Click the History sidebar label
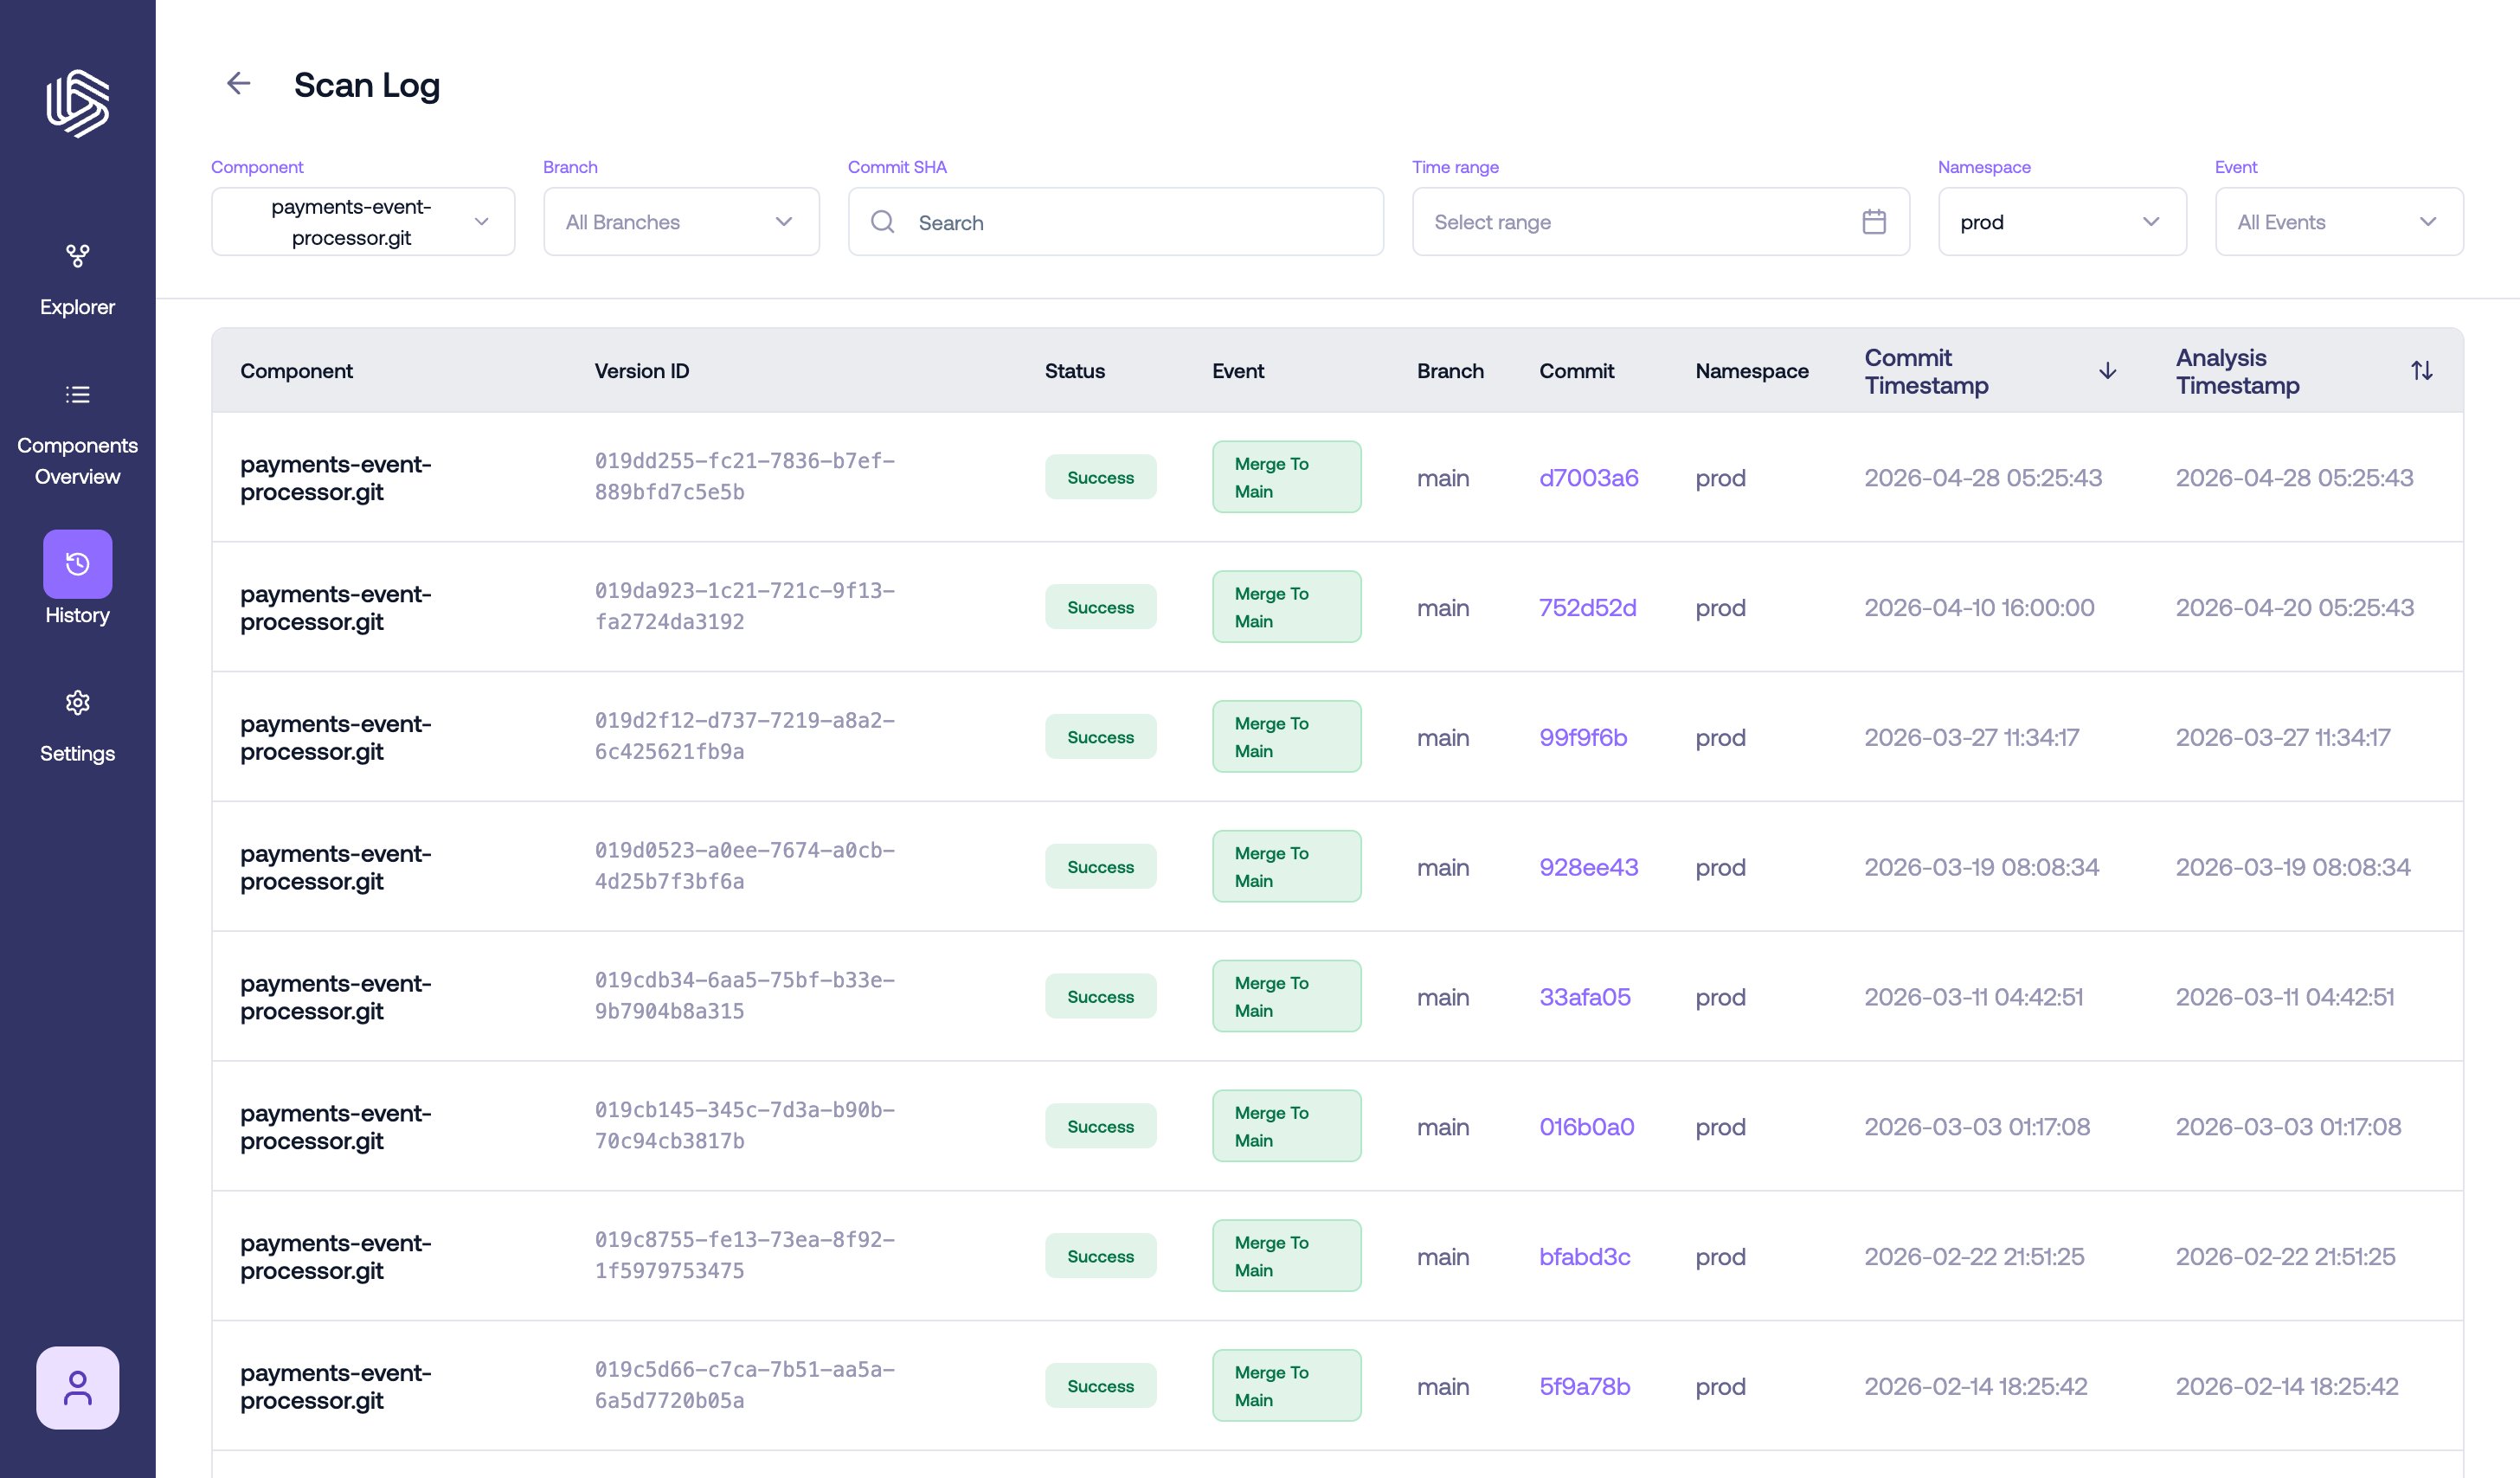The height and width of the screenshot is (1478, 2520). click(77, 615)
